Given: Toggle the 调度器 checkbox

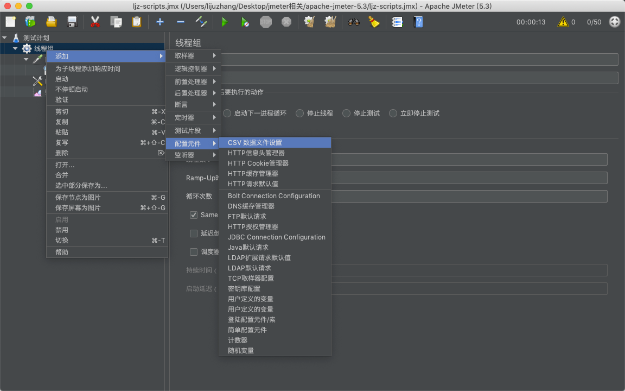Looking at the screenshot, I should 194,252.
